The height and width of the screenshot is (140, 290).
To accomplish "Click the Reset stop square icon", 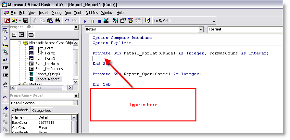I will (x=99, y=21).
